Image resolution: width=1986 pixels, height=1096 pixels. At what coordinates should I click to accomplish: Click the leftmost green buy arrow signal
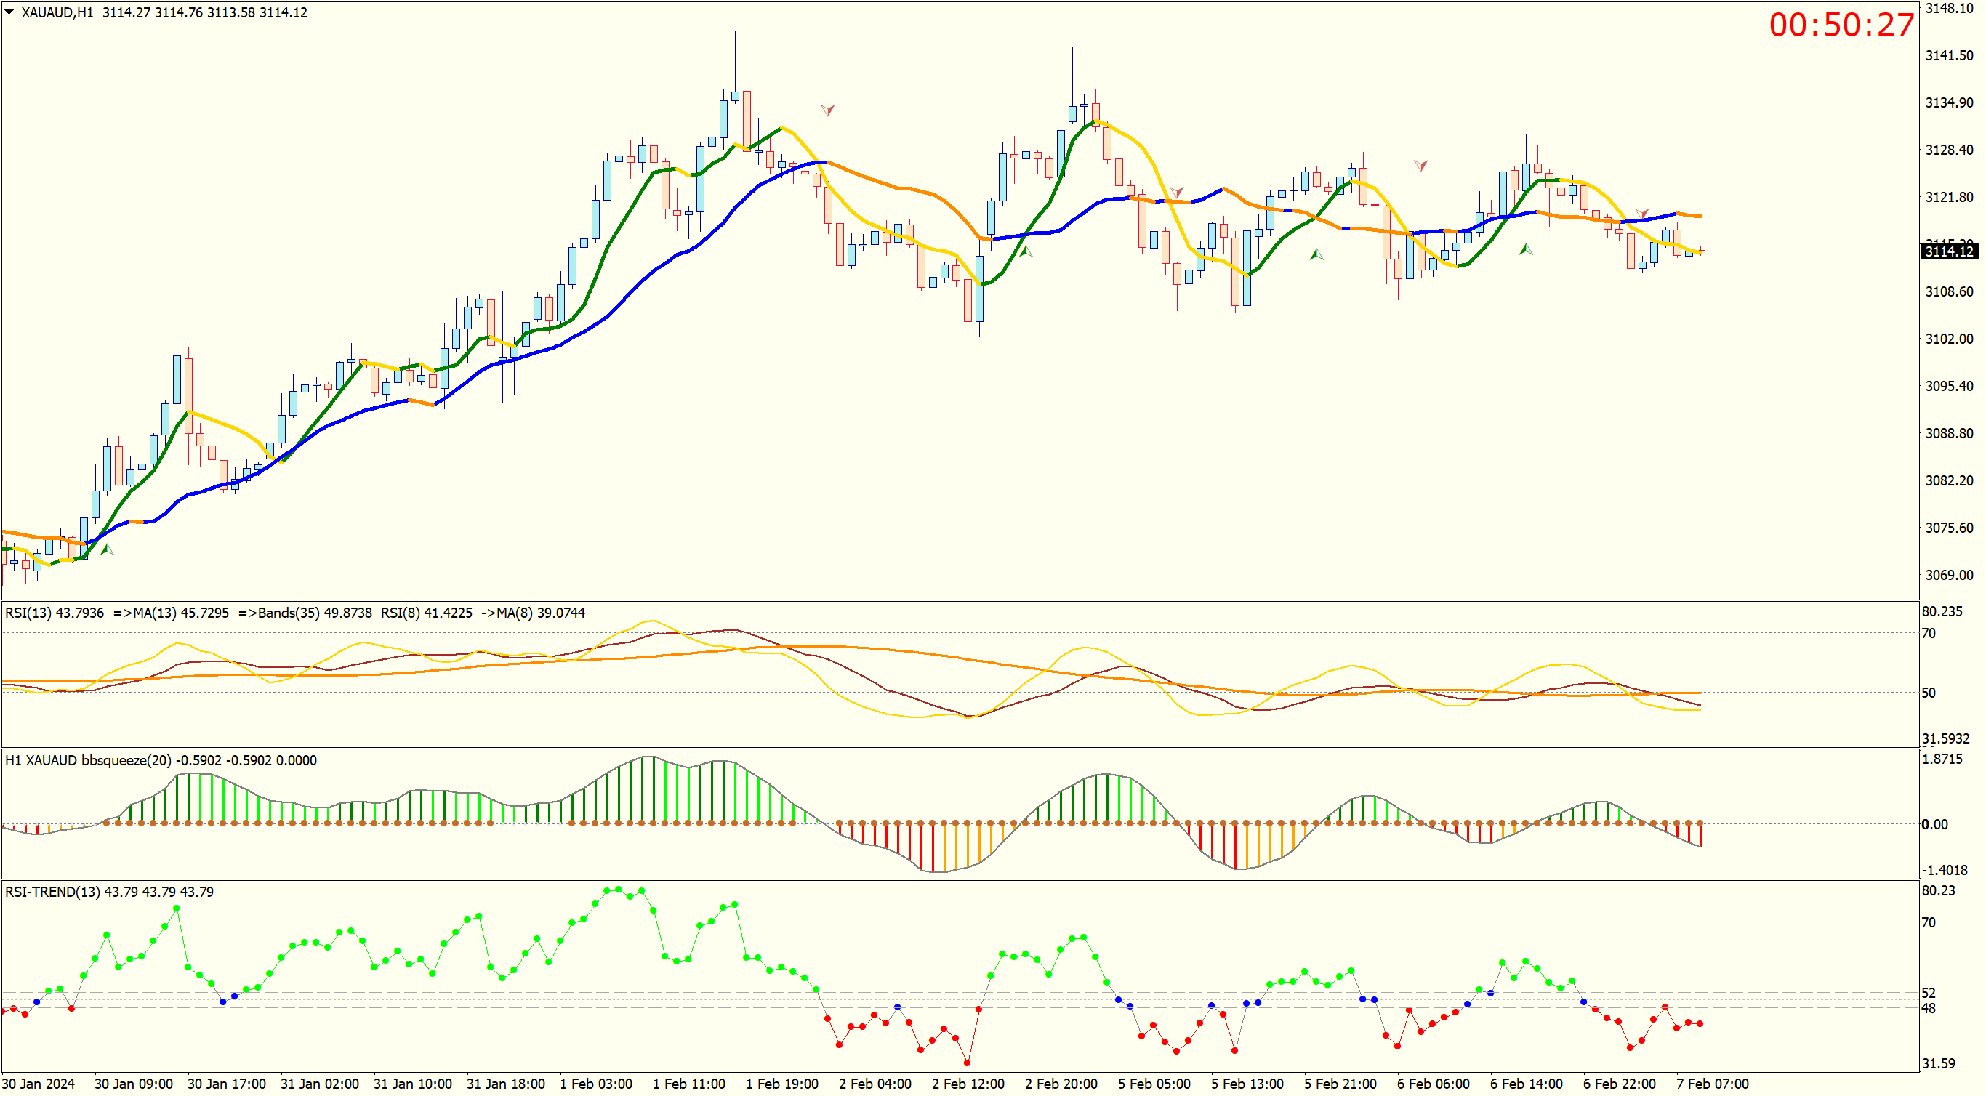coord(107,549)
